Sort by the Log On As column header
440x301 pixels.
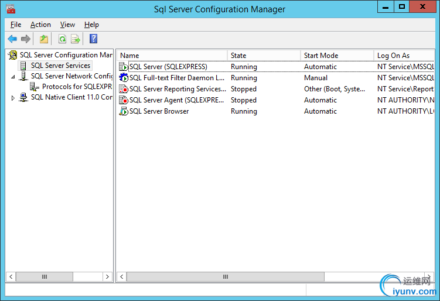point(404,56)
